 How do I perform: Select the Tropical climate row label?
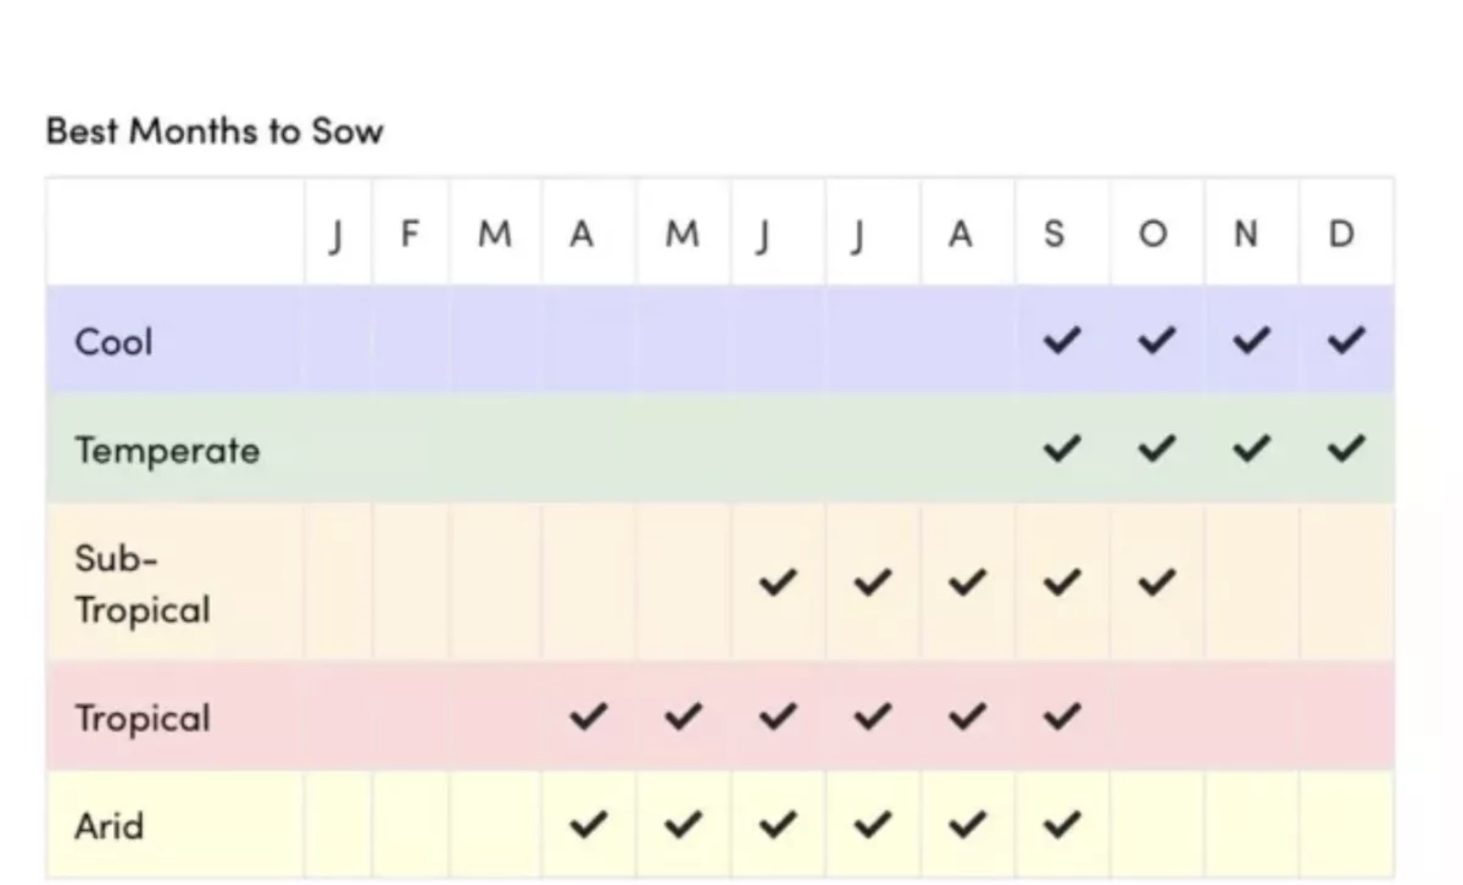click(x=142, y=718)
